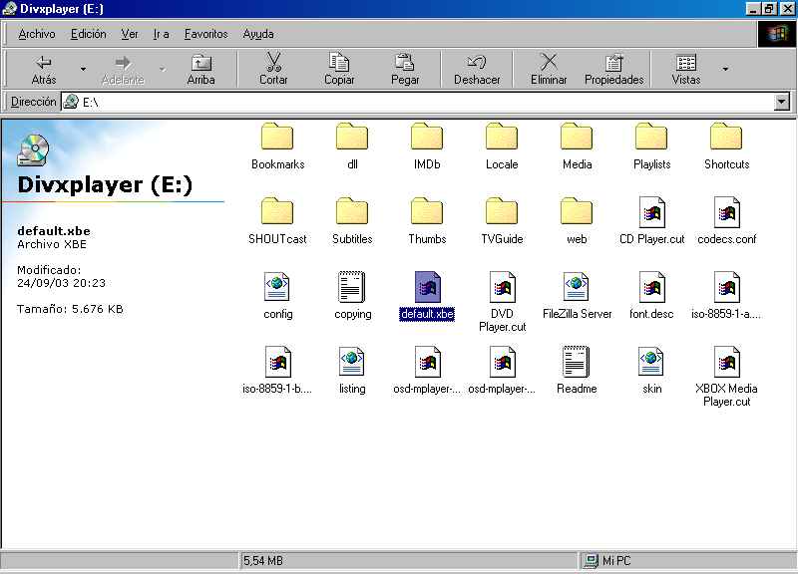Select the copying text file
Viewport: 798px width, 574px height.
coord(352,295)
